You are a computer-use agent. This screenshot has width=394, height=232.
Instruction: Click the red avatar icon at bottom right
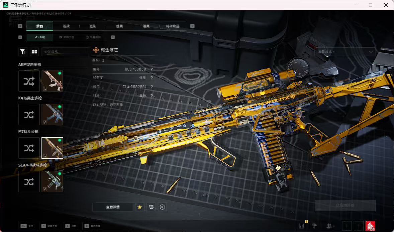[x=370, y=226]
